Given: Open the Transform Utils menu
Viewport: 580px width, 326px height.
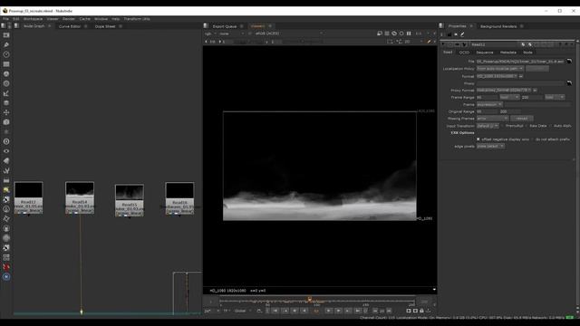Looking at the screenshot, I should click(x=137, y=19).
